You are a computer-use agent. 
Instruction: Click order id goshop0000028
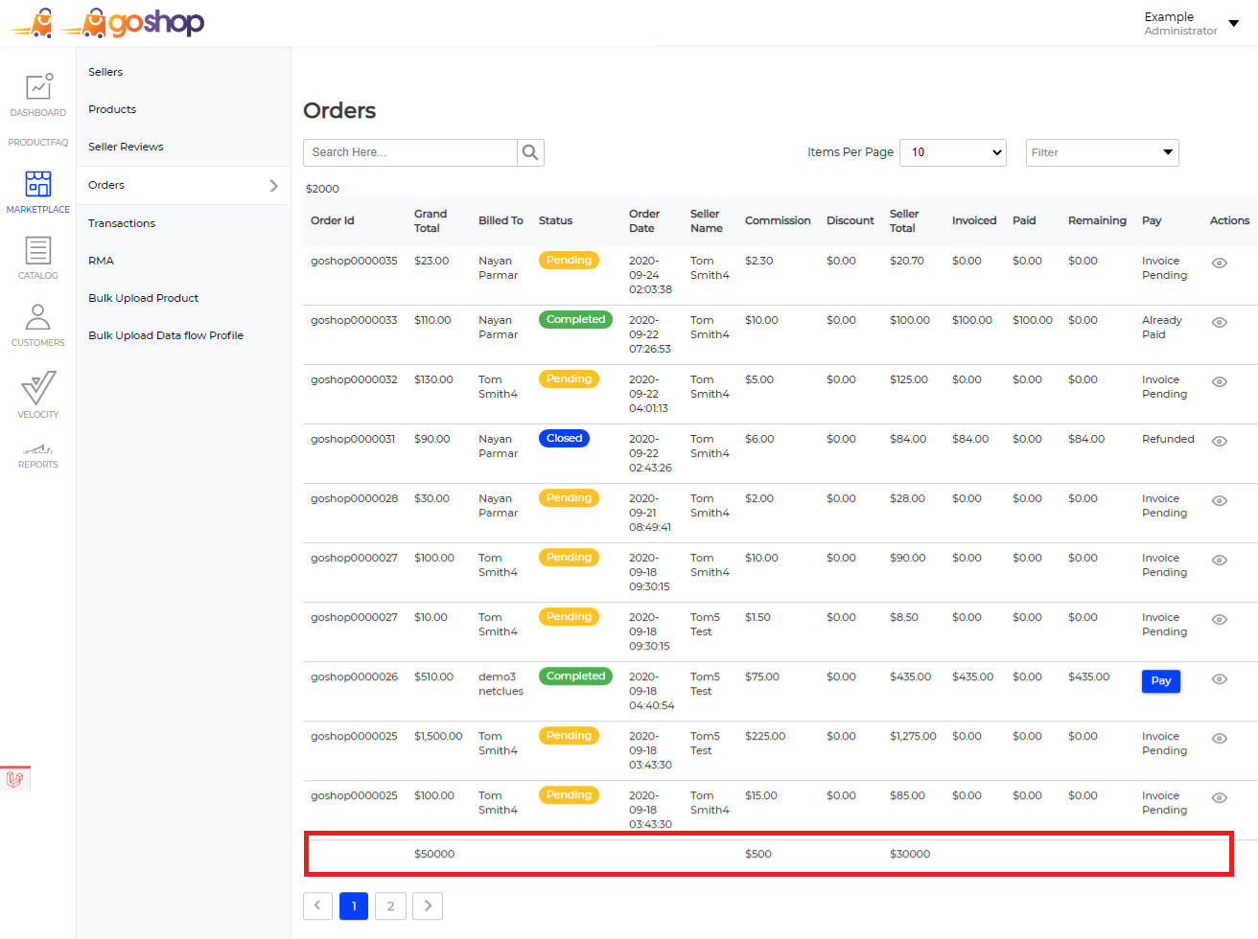(354, 498)
